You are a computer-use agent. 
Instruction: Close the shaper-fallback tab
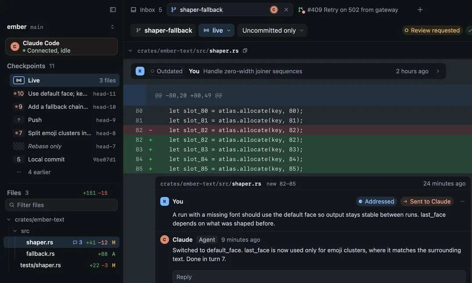click(286, 10)
